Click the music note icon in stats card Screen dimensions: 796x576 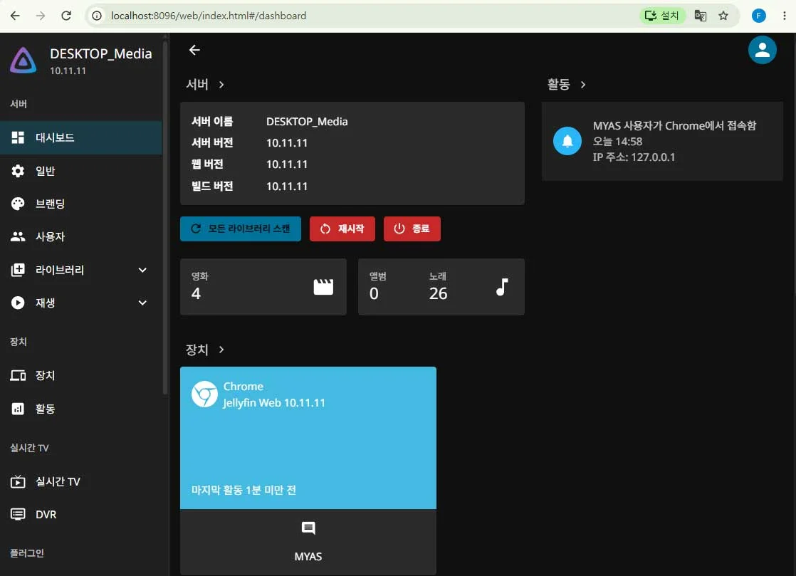tap(502, 287)
